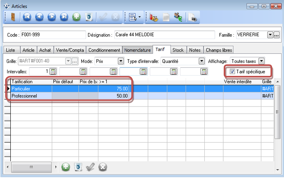
Task: Add a new article with green plus
Action: pos(77,17)
